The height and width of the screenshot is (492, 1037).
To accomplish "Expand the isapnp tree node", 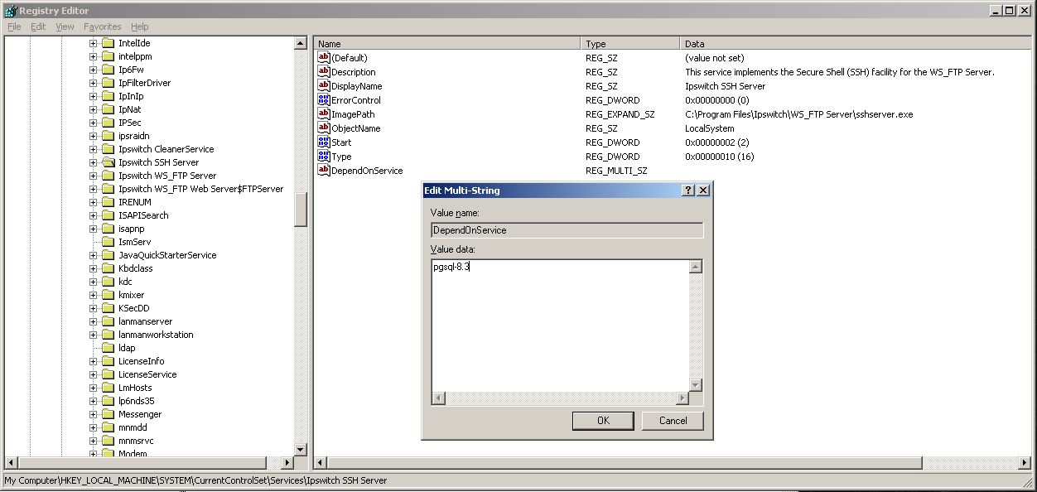I will point(93,229).
